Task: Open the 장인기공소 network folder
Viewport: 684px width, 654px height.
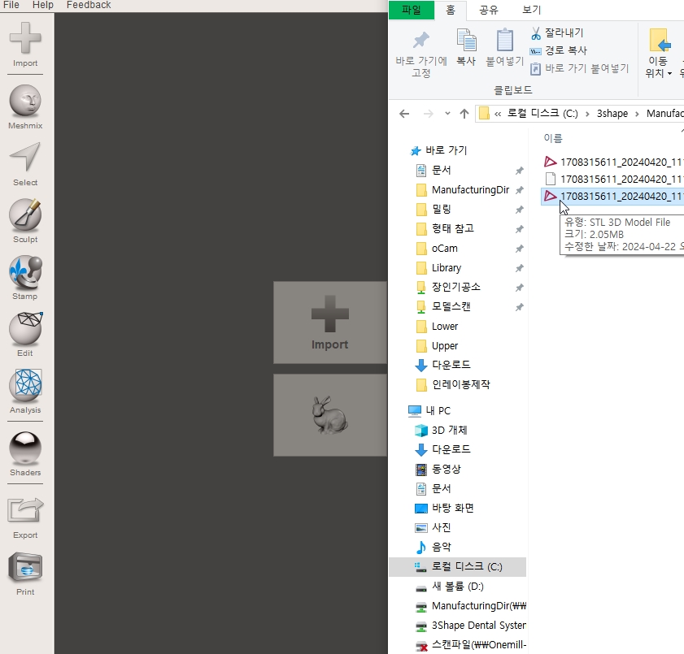Action: pyautogui.click(x=448, y=287)
